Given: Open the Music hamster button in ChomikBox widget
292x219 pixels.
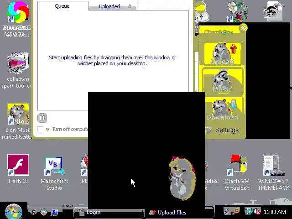Looking at the screenshot, I should point(222,82).
